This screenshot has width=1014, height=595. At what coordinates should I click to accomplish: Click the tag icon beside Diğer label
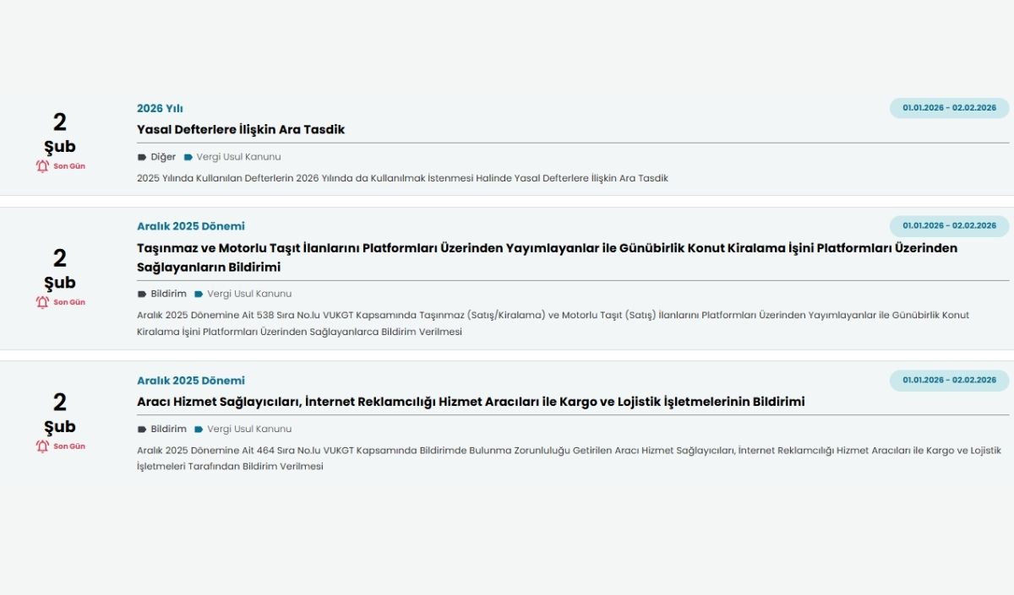pyautogui.click(x=141, y=156)
